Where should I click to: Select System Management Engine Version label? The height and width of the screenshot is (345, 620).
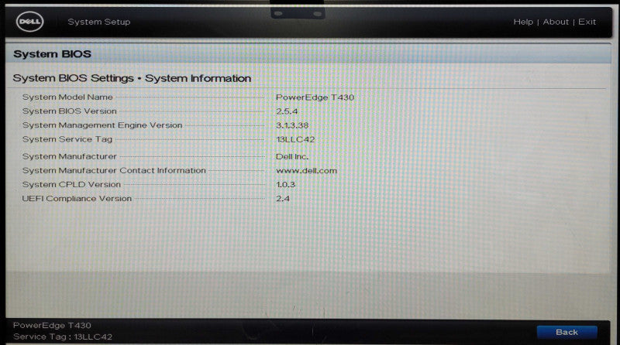pos(102,125)
